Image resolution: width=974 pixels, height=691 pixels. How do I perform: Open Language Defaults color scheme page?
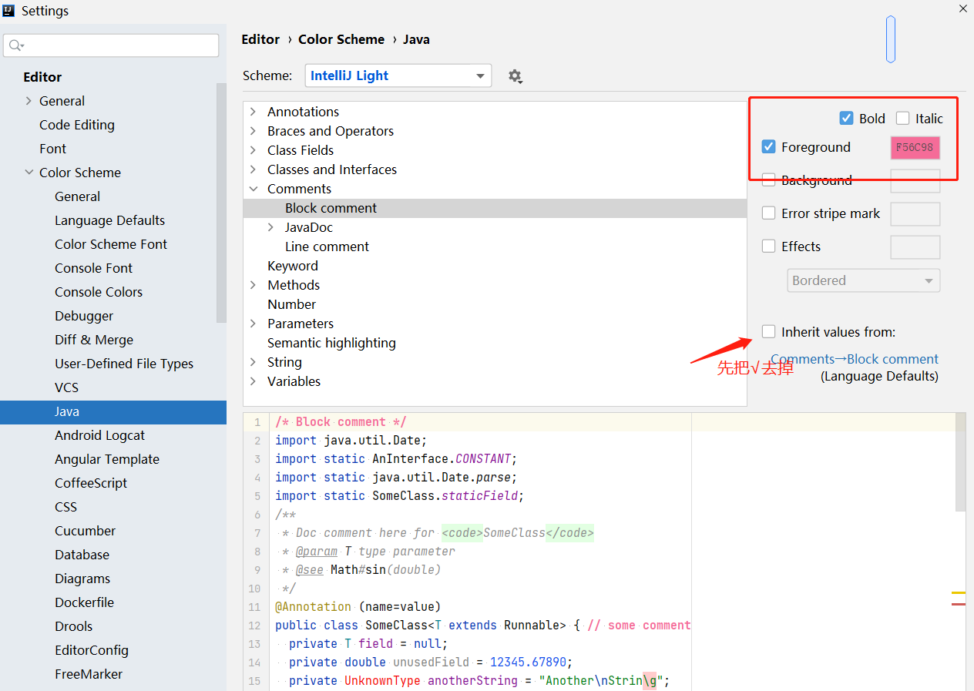(109, 220)
